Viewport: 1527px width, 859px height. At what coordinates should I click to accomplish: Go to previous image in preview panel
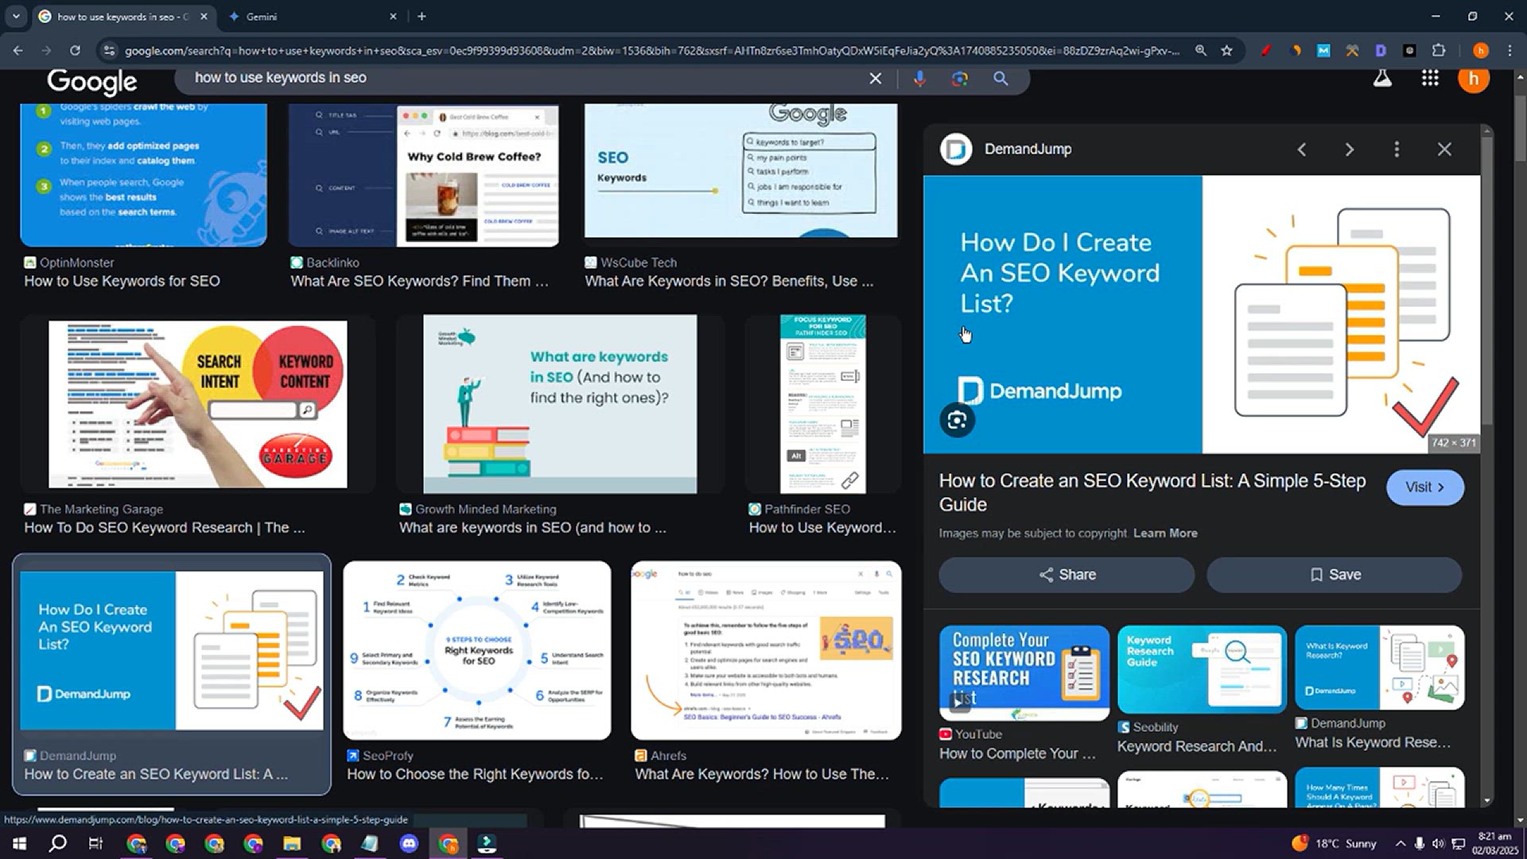1302,150
